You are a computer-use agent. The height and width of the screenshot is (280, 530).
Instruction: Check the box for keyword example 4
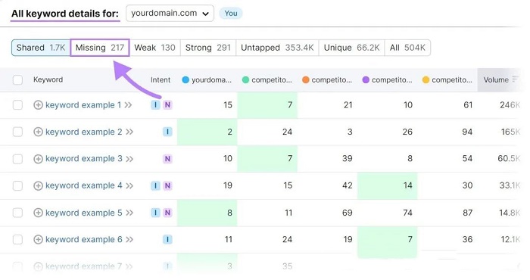[17, 185]
